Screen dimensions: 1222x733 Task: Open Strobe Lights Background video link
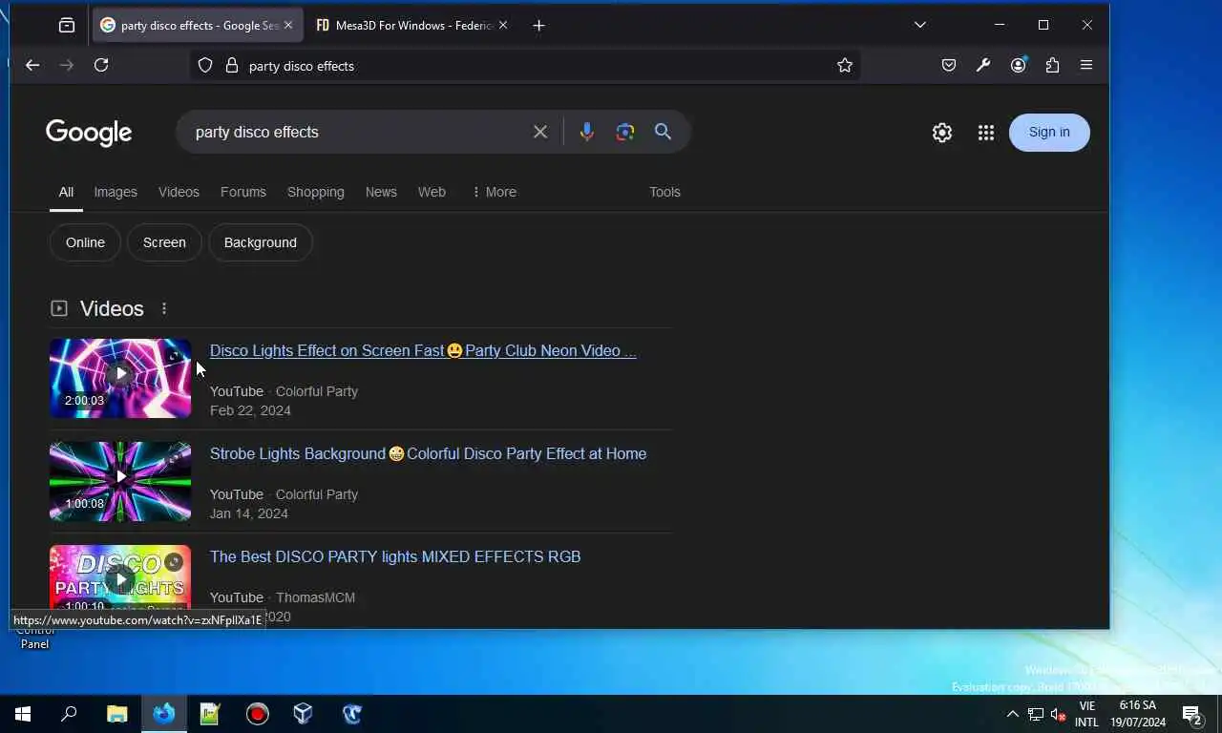428,453
